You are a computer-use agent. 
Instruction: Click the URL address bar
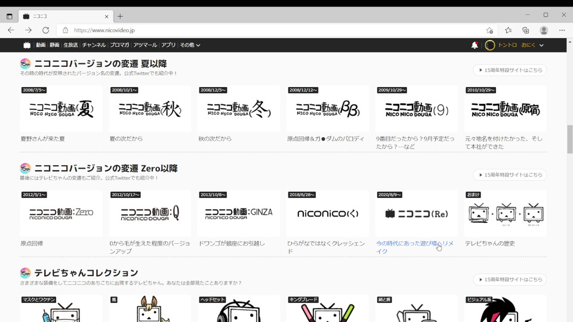pos(278,30)
